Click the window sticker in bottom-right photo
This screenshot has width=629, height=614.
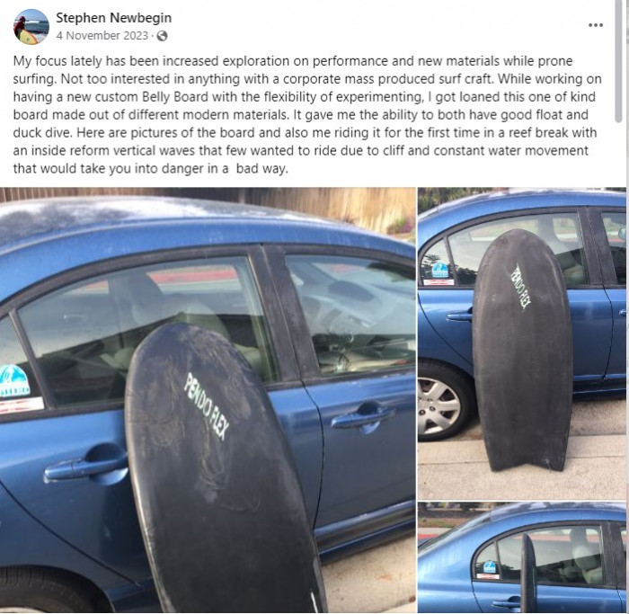pyautogui.click(x=489, y=569)
